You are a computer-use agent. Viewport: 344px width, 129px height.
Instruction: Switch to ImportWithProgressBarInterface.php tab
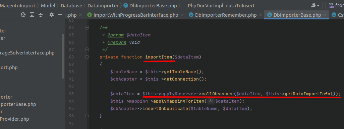[136, 15]
